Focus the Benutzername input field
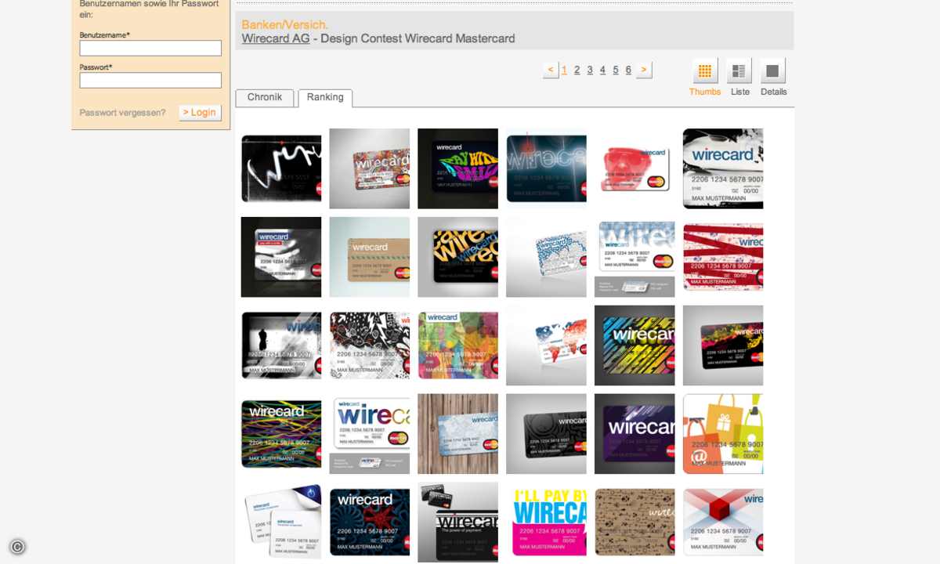 click(x=150, y=49)
